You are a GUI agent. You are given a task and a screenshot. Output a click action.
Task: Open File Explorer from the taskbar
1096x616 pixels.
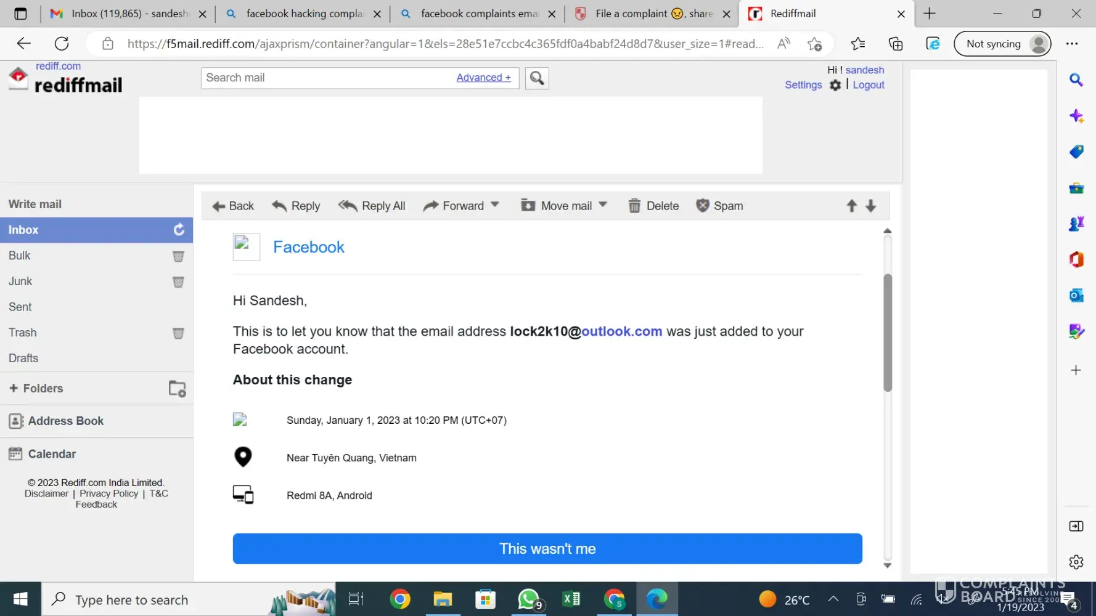tap(443, 599)
